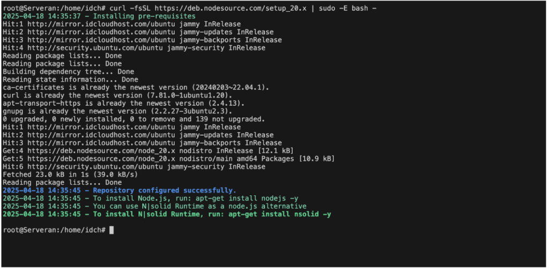This screenshot has width=549, height=268.
Task: Click the '0 upgraded, 0 newly installed' summary line
Action: click(x=134, y=119)
